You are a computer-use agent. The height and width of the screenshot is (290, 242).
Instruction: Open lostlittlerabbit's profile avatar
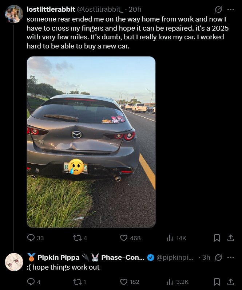14,14
